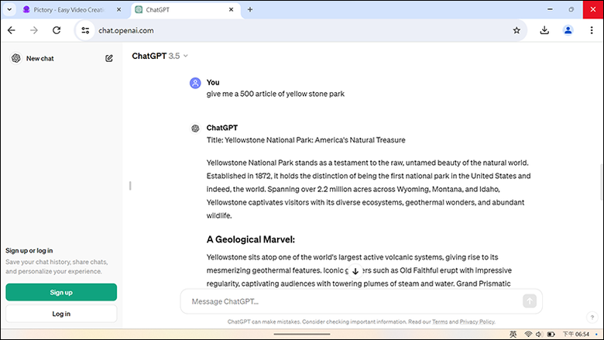Open the tab search dropdown arrow

point(9,9)
